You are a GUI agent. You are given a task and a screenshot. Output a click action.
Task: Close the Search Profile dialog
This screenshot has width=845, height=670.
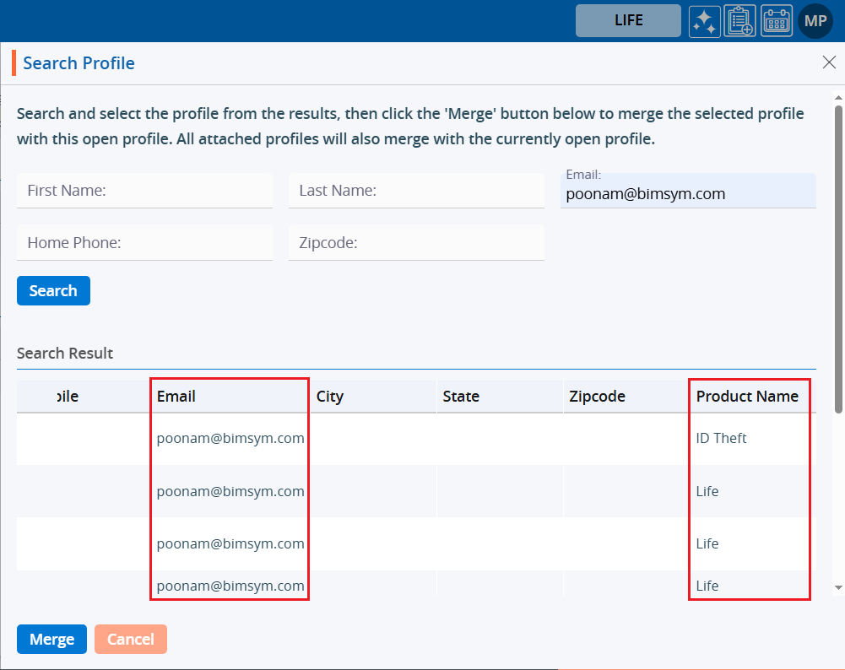(x=829, y=62)
